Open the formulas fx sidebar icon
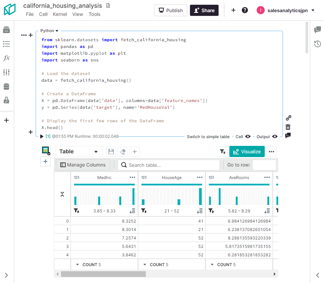 point(6,58)
